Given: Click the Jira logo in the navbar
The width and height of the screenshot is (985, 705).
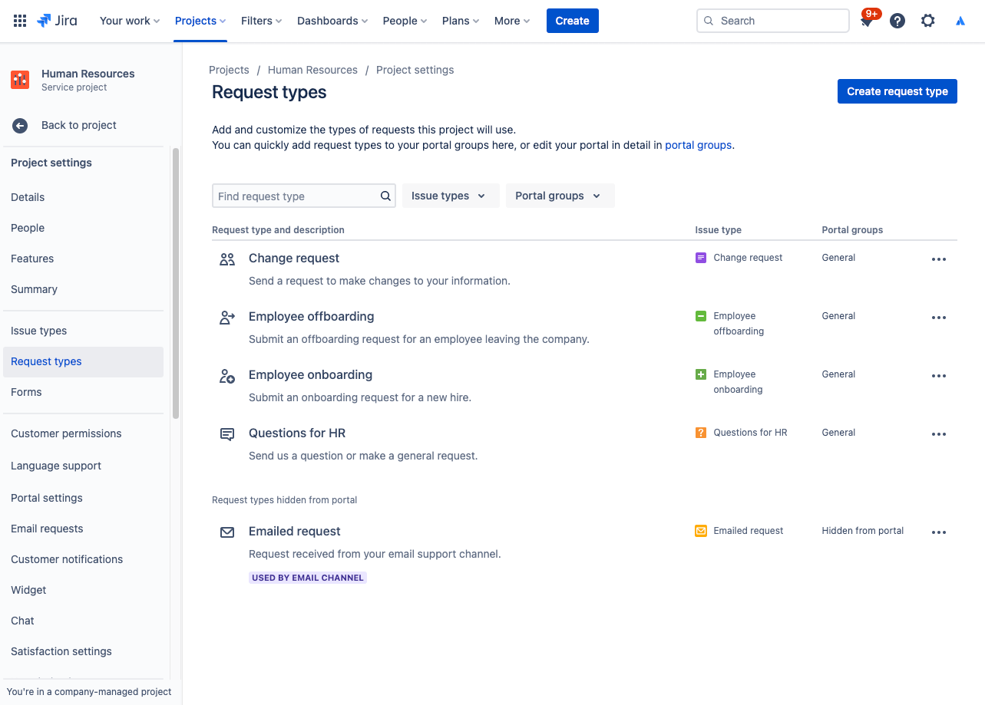Looking at the screenshot, I should (x=57, y=21).
